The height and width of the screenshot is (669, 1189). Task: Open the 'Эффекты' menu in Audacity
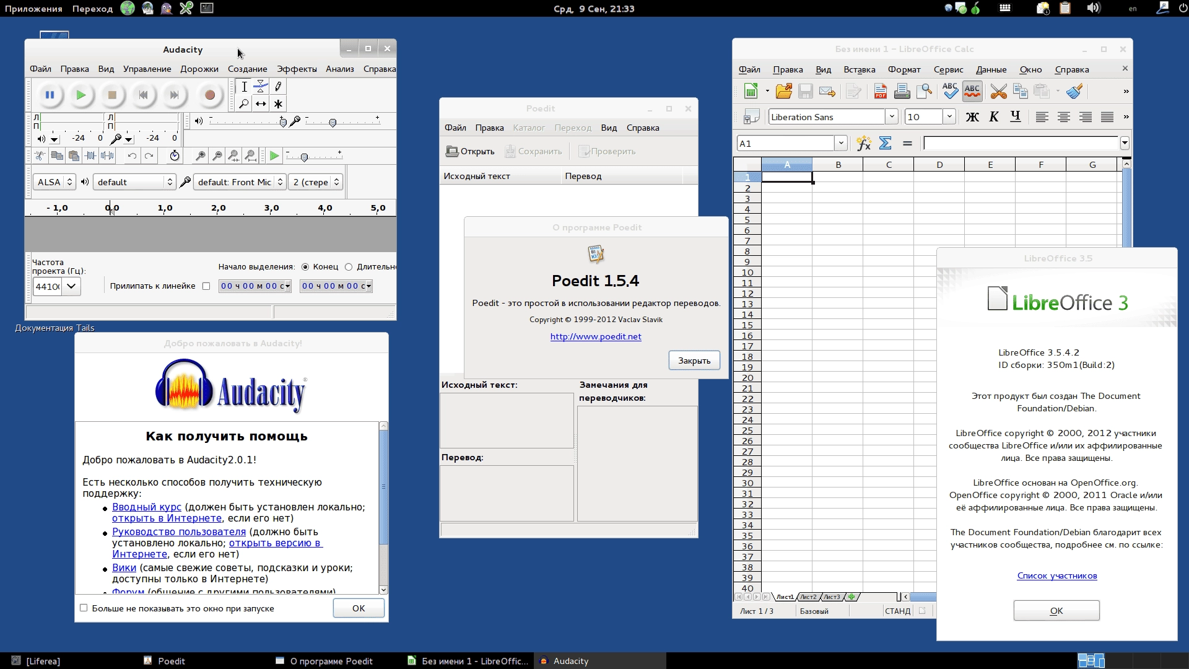[297, 69]
